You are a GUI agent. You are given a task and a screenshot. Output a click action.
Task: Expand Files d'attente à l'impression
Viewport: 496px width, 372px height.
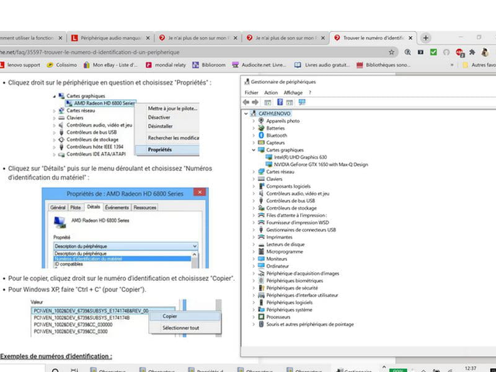(254, 215)
